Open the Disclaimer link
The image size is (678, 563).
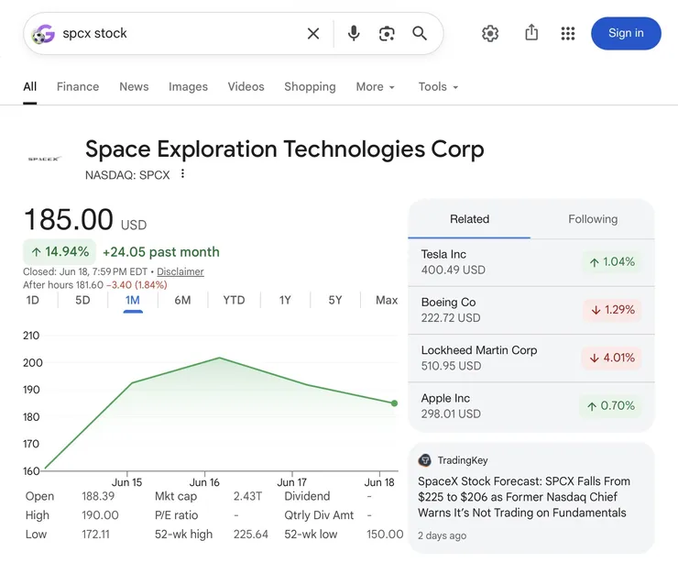[x=180, y=271]
